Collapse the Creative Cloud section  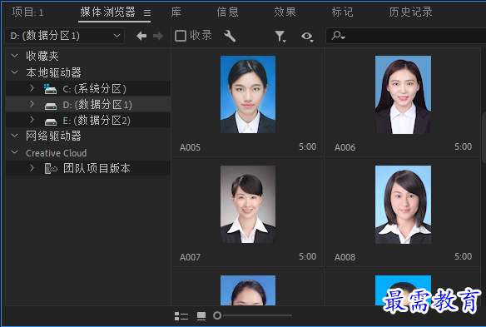coord(14,152)
